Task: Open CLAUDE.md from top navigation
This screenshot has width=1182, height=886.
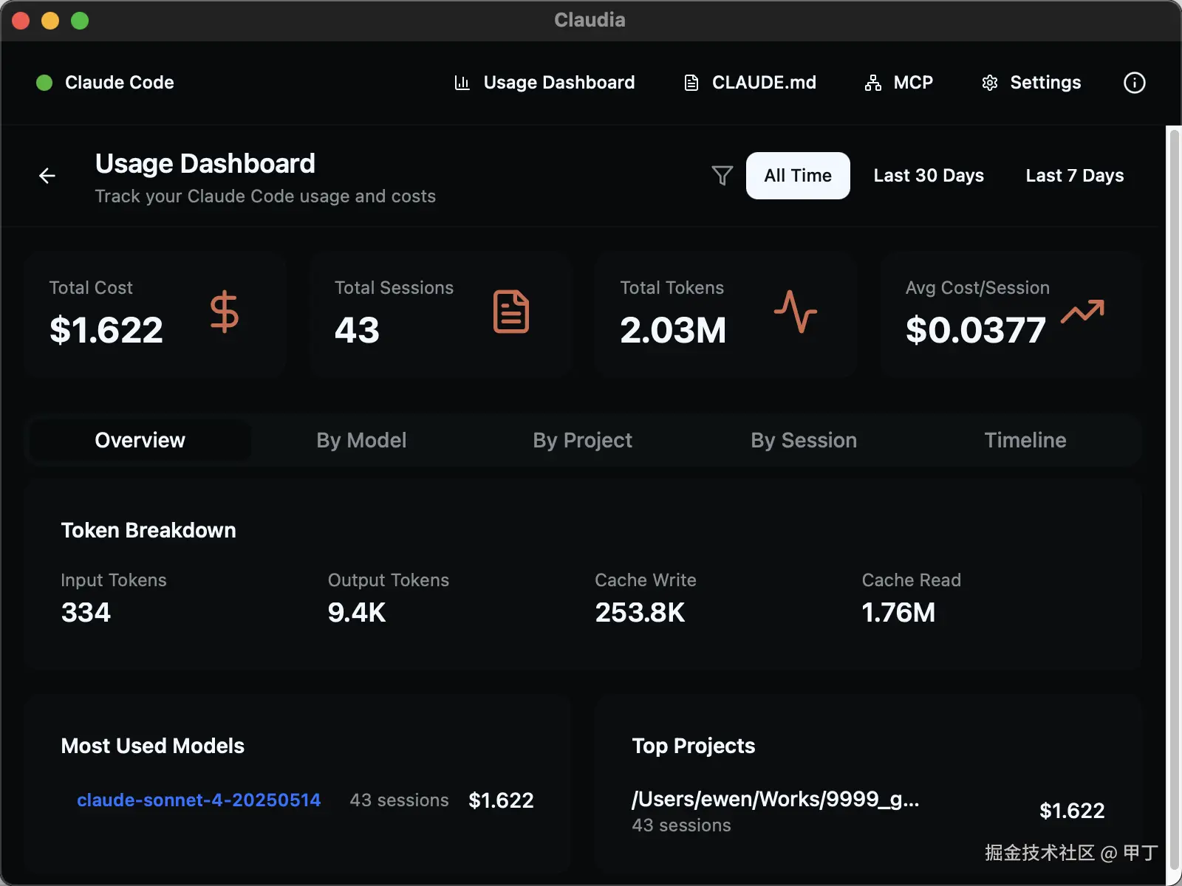Action: click(750, 83)
